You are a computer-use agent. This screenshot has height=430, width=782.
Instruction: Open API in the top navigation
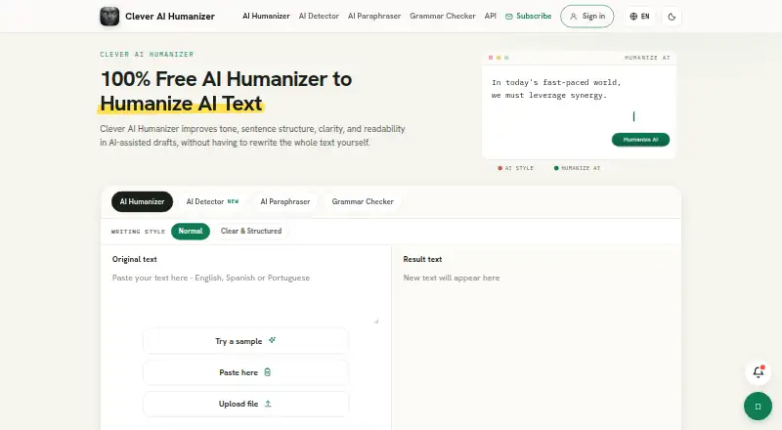[491, 16]
